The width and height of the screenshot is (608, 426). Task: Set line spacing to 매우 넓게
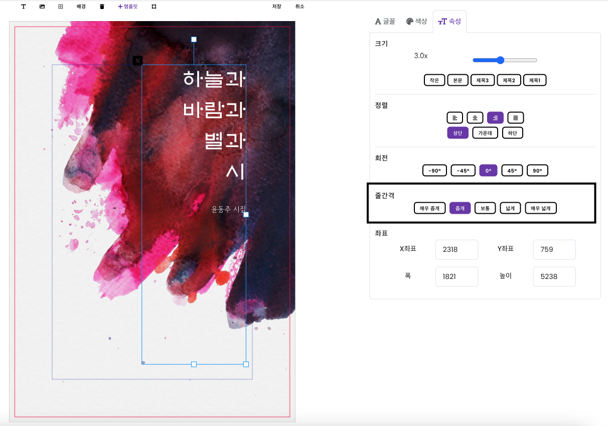point(541,208)
